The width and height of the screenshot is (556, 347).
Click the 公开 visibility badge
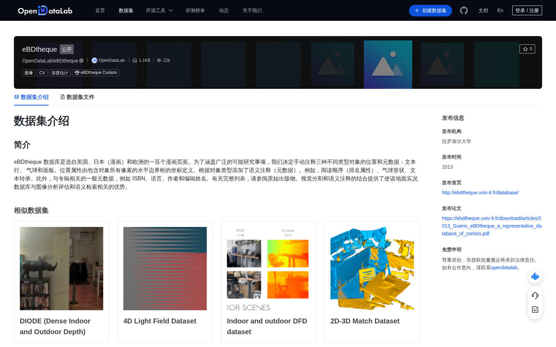tap(67, 49)
